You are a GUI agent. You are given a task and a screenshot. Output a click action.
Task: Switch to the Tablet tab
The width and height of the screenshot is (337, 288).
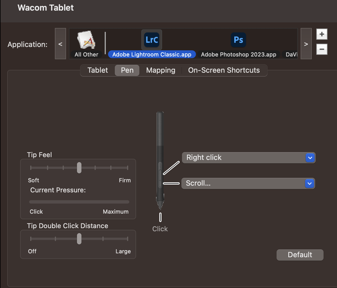point(97,70)
